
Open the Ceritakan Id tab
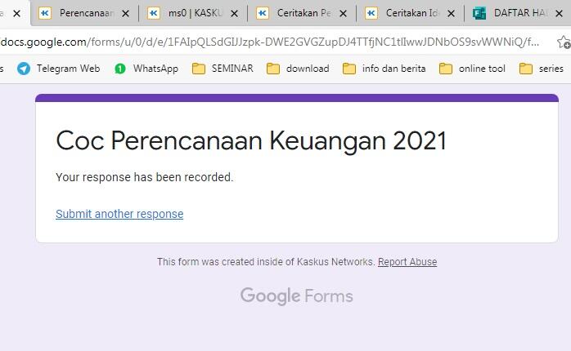click(x=411, y=13)
